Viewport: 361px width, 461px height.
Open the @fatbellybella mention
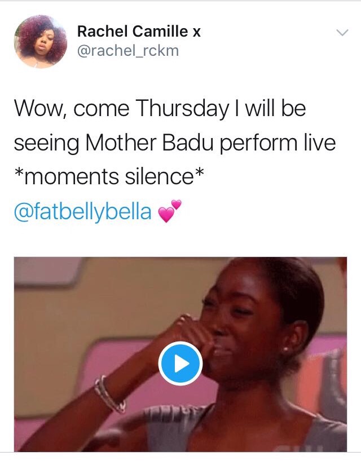tap(83, 212)
